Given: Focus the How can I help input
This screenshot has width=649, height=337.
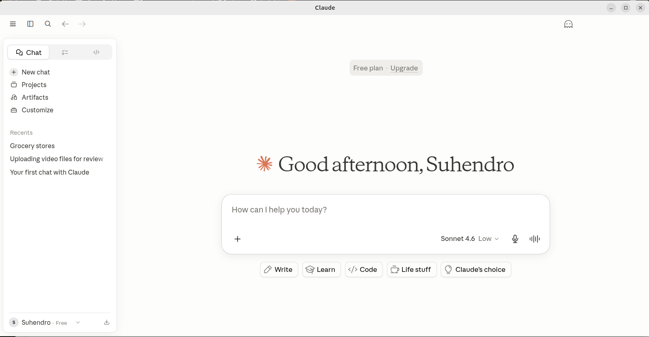Looking at the screenshot, I should click(385, 210).
